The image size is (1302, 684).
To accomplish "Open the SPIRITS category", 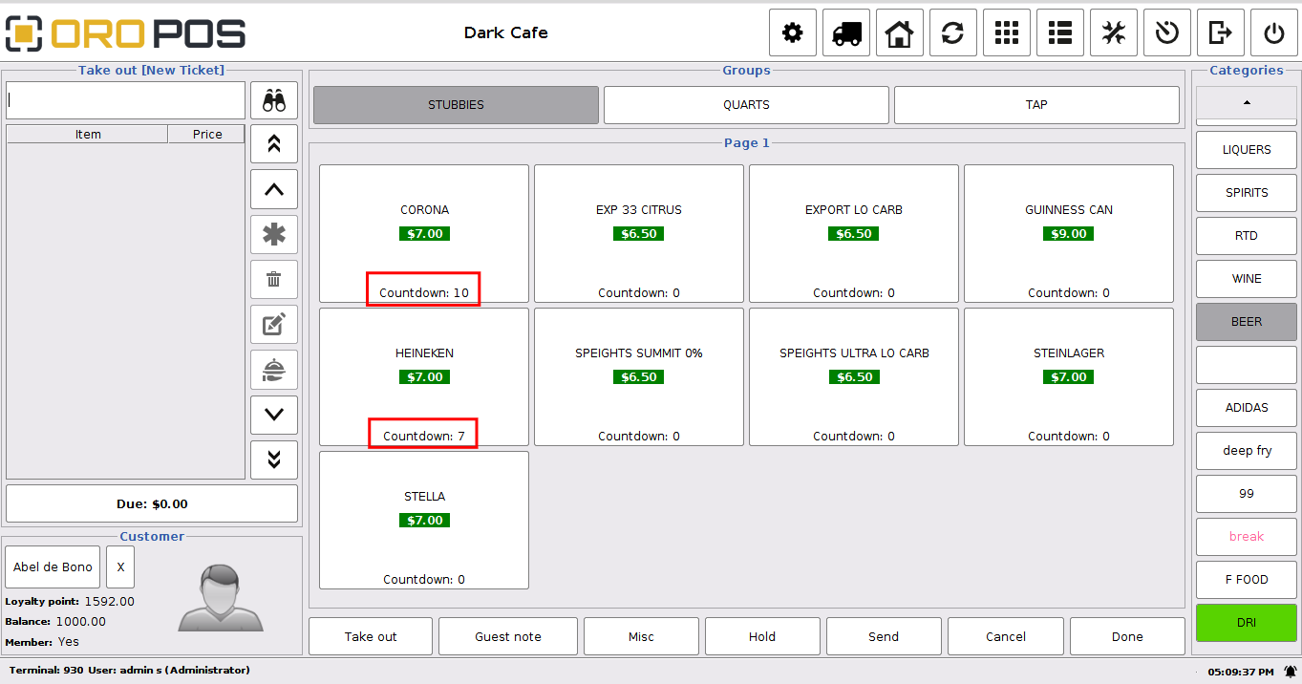I will click(1247, 193).
